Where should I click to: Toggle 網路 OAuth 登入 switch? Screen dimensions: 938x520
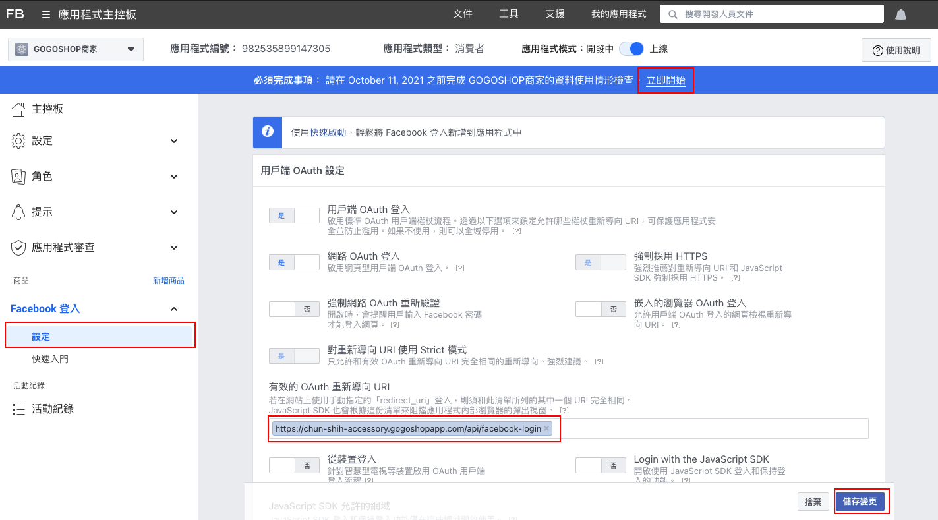294,262
